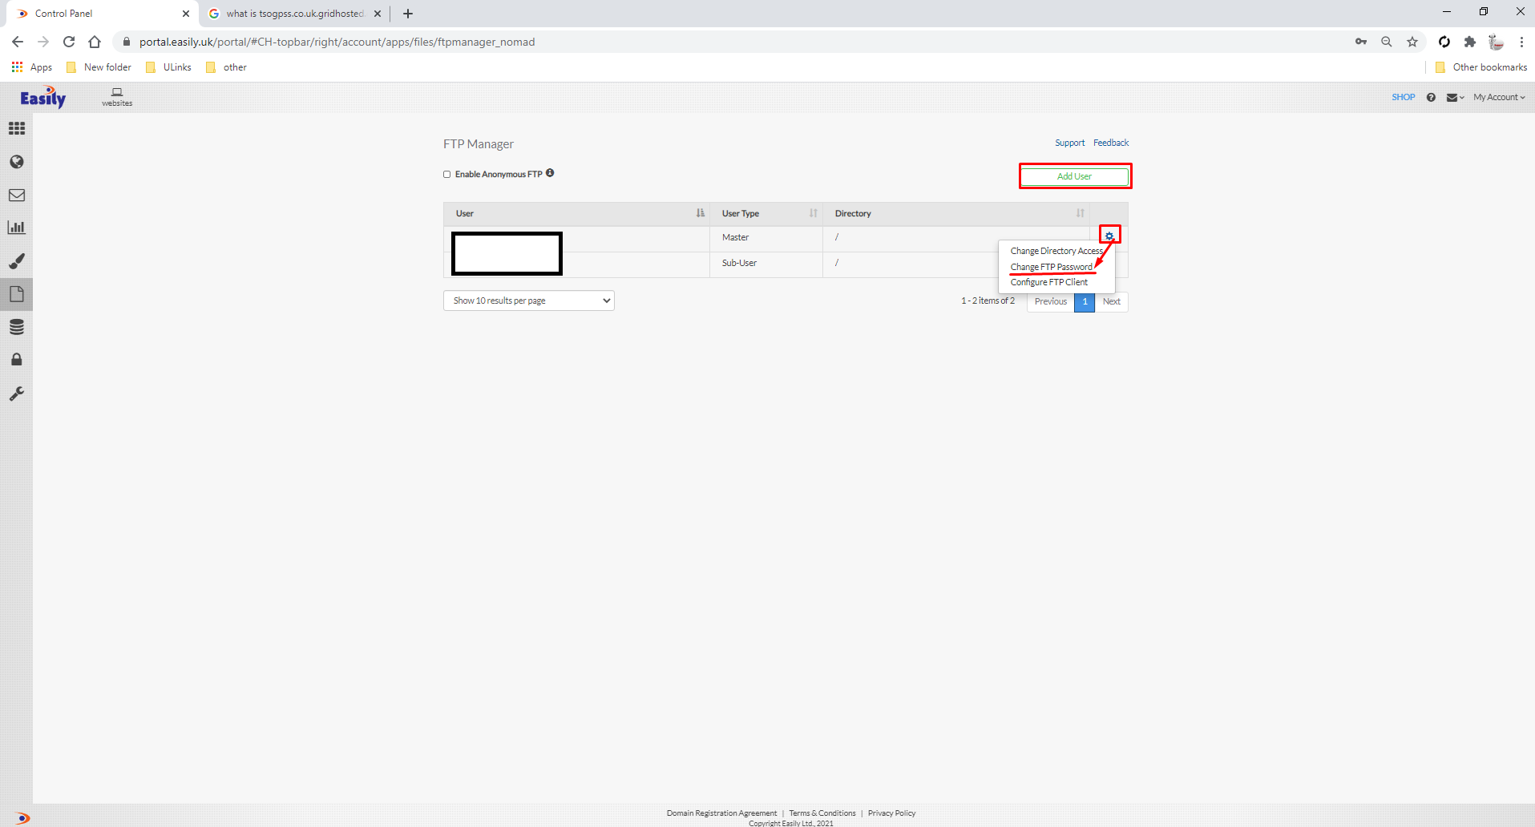This screenshot has height=827, width=1535.
Task: Open the padlock security icon in sidebar
Action: [x=17, y=360]
